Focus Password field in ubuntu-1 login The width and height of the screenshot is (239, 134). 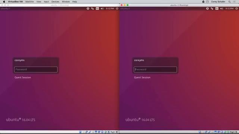click(36, 70)
